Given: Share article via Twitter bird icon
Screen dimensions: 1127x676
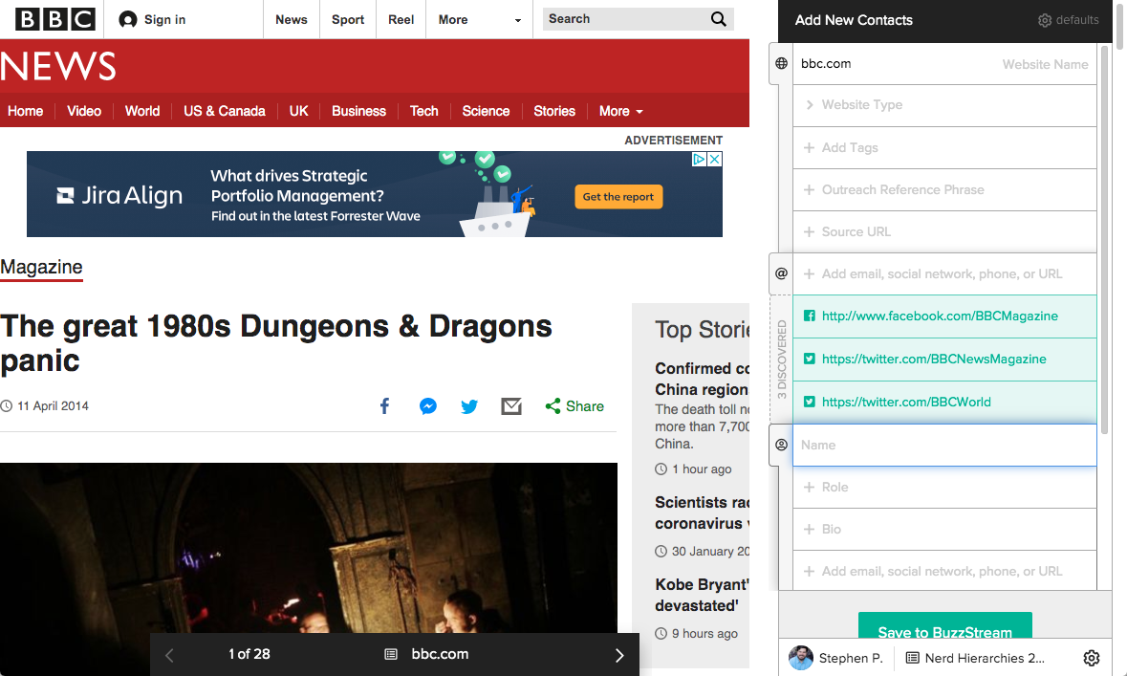Looking at the screenshot, I should (x=469, y=406).
